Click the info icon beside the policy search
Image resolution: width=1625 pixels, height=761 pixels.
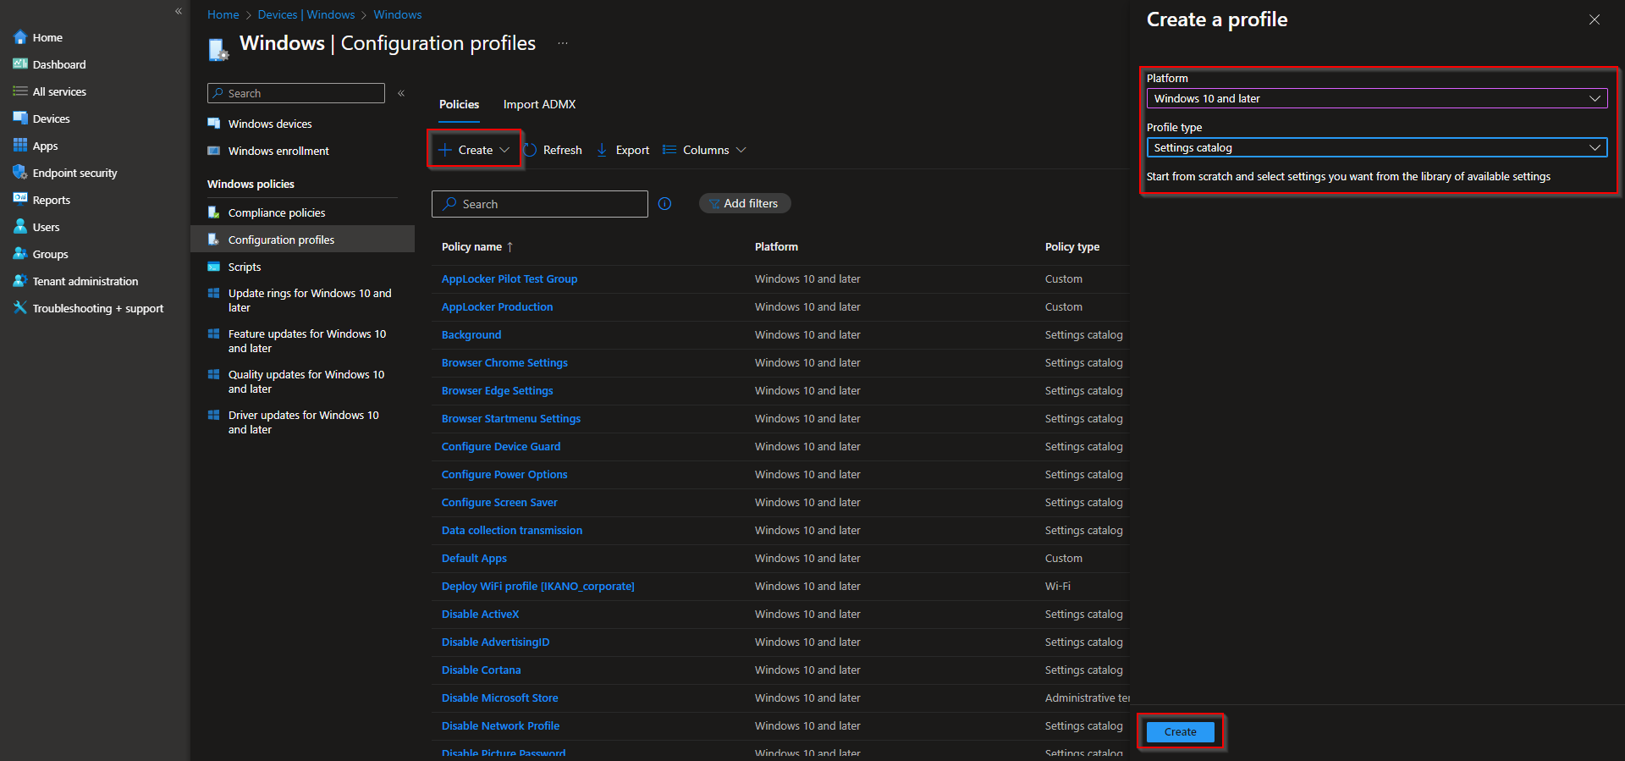(665, 203)
